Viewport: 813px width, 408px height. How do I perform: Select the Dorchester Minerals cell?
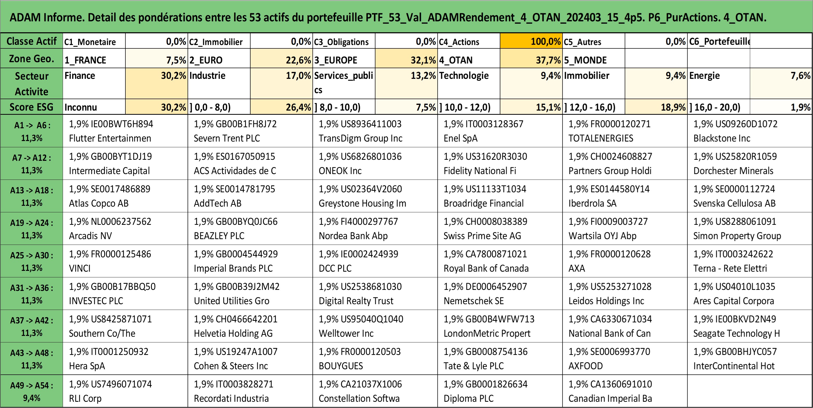coord(750,164)
